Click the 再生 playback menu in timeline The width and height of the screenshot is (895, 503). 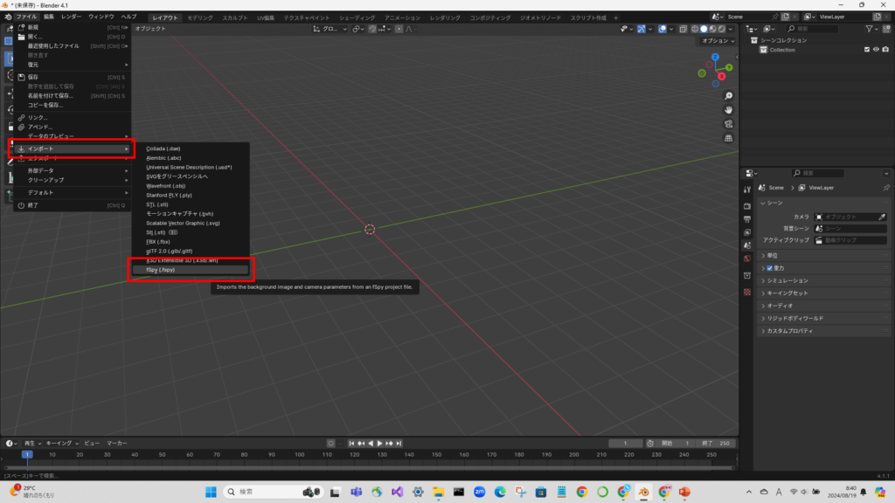[31, 444]
